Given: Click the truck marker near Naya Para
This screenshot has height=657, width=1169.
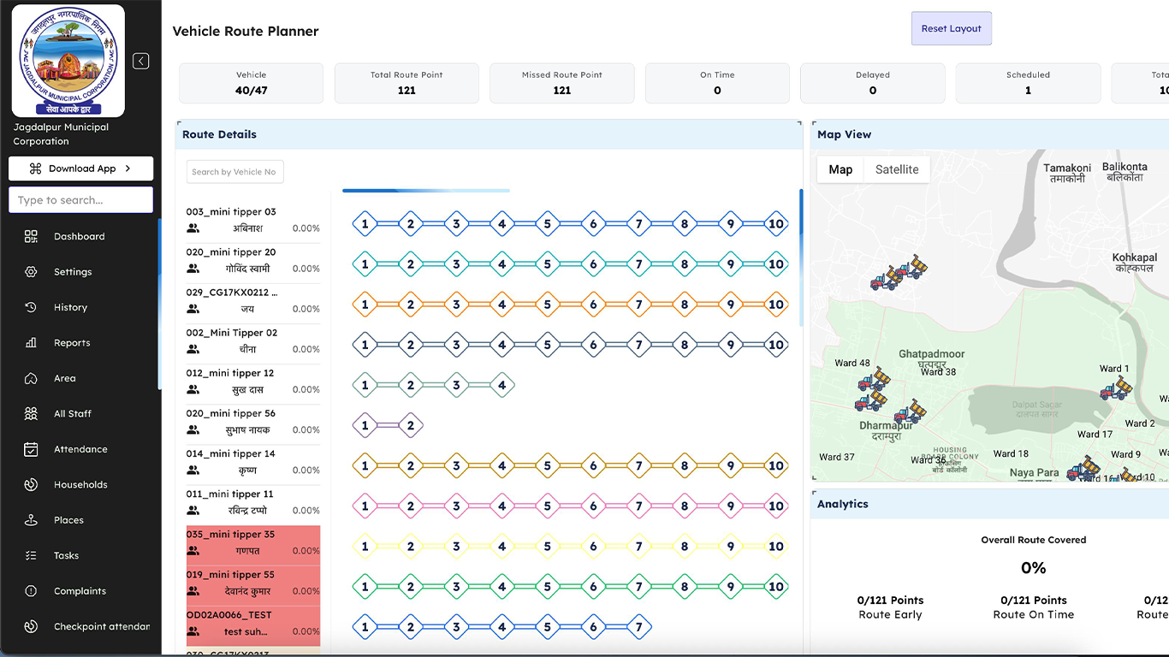Looking at the screenshot, I should [1083, 469].
